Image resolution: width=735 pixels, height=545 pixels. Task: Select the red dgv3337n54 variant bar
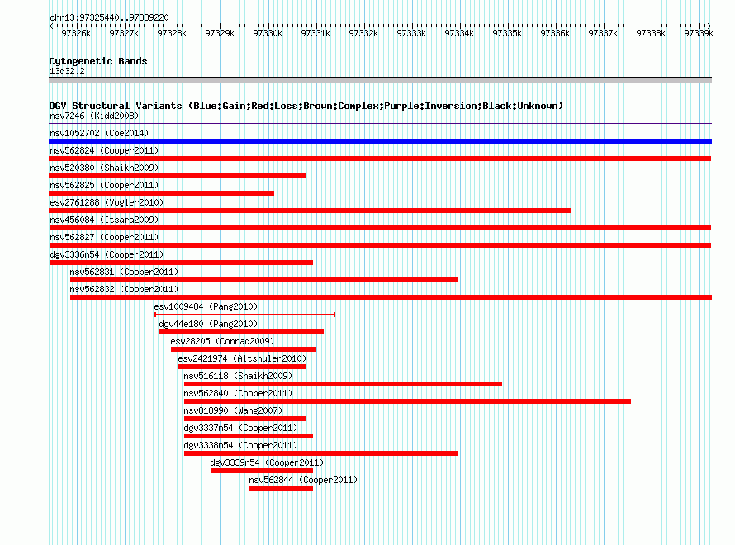point(249,436)
